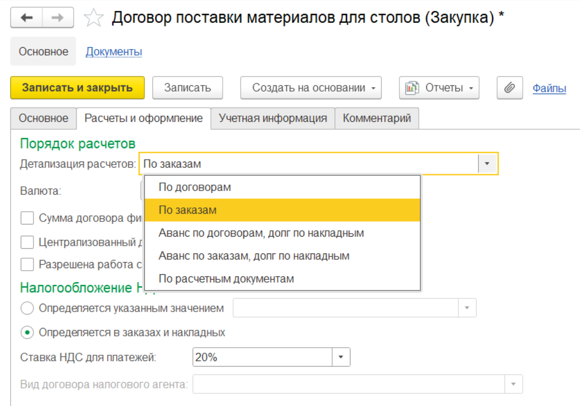
Task: Choose По договорам from the list
Action: 195,187
